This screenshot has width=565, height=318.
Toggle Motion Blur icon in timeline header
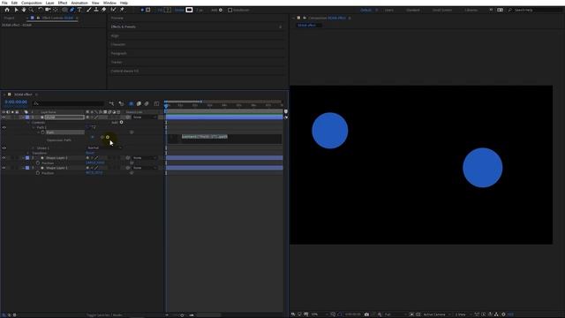(x=147, y=104)
